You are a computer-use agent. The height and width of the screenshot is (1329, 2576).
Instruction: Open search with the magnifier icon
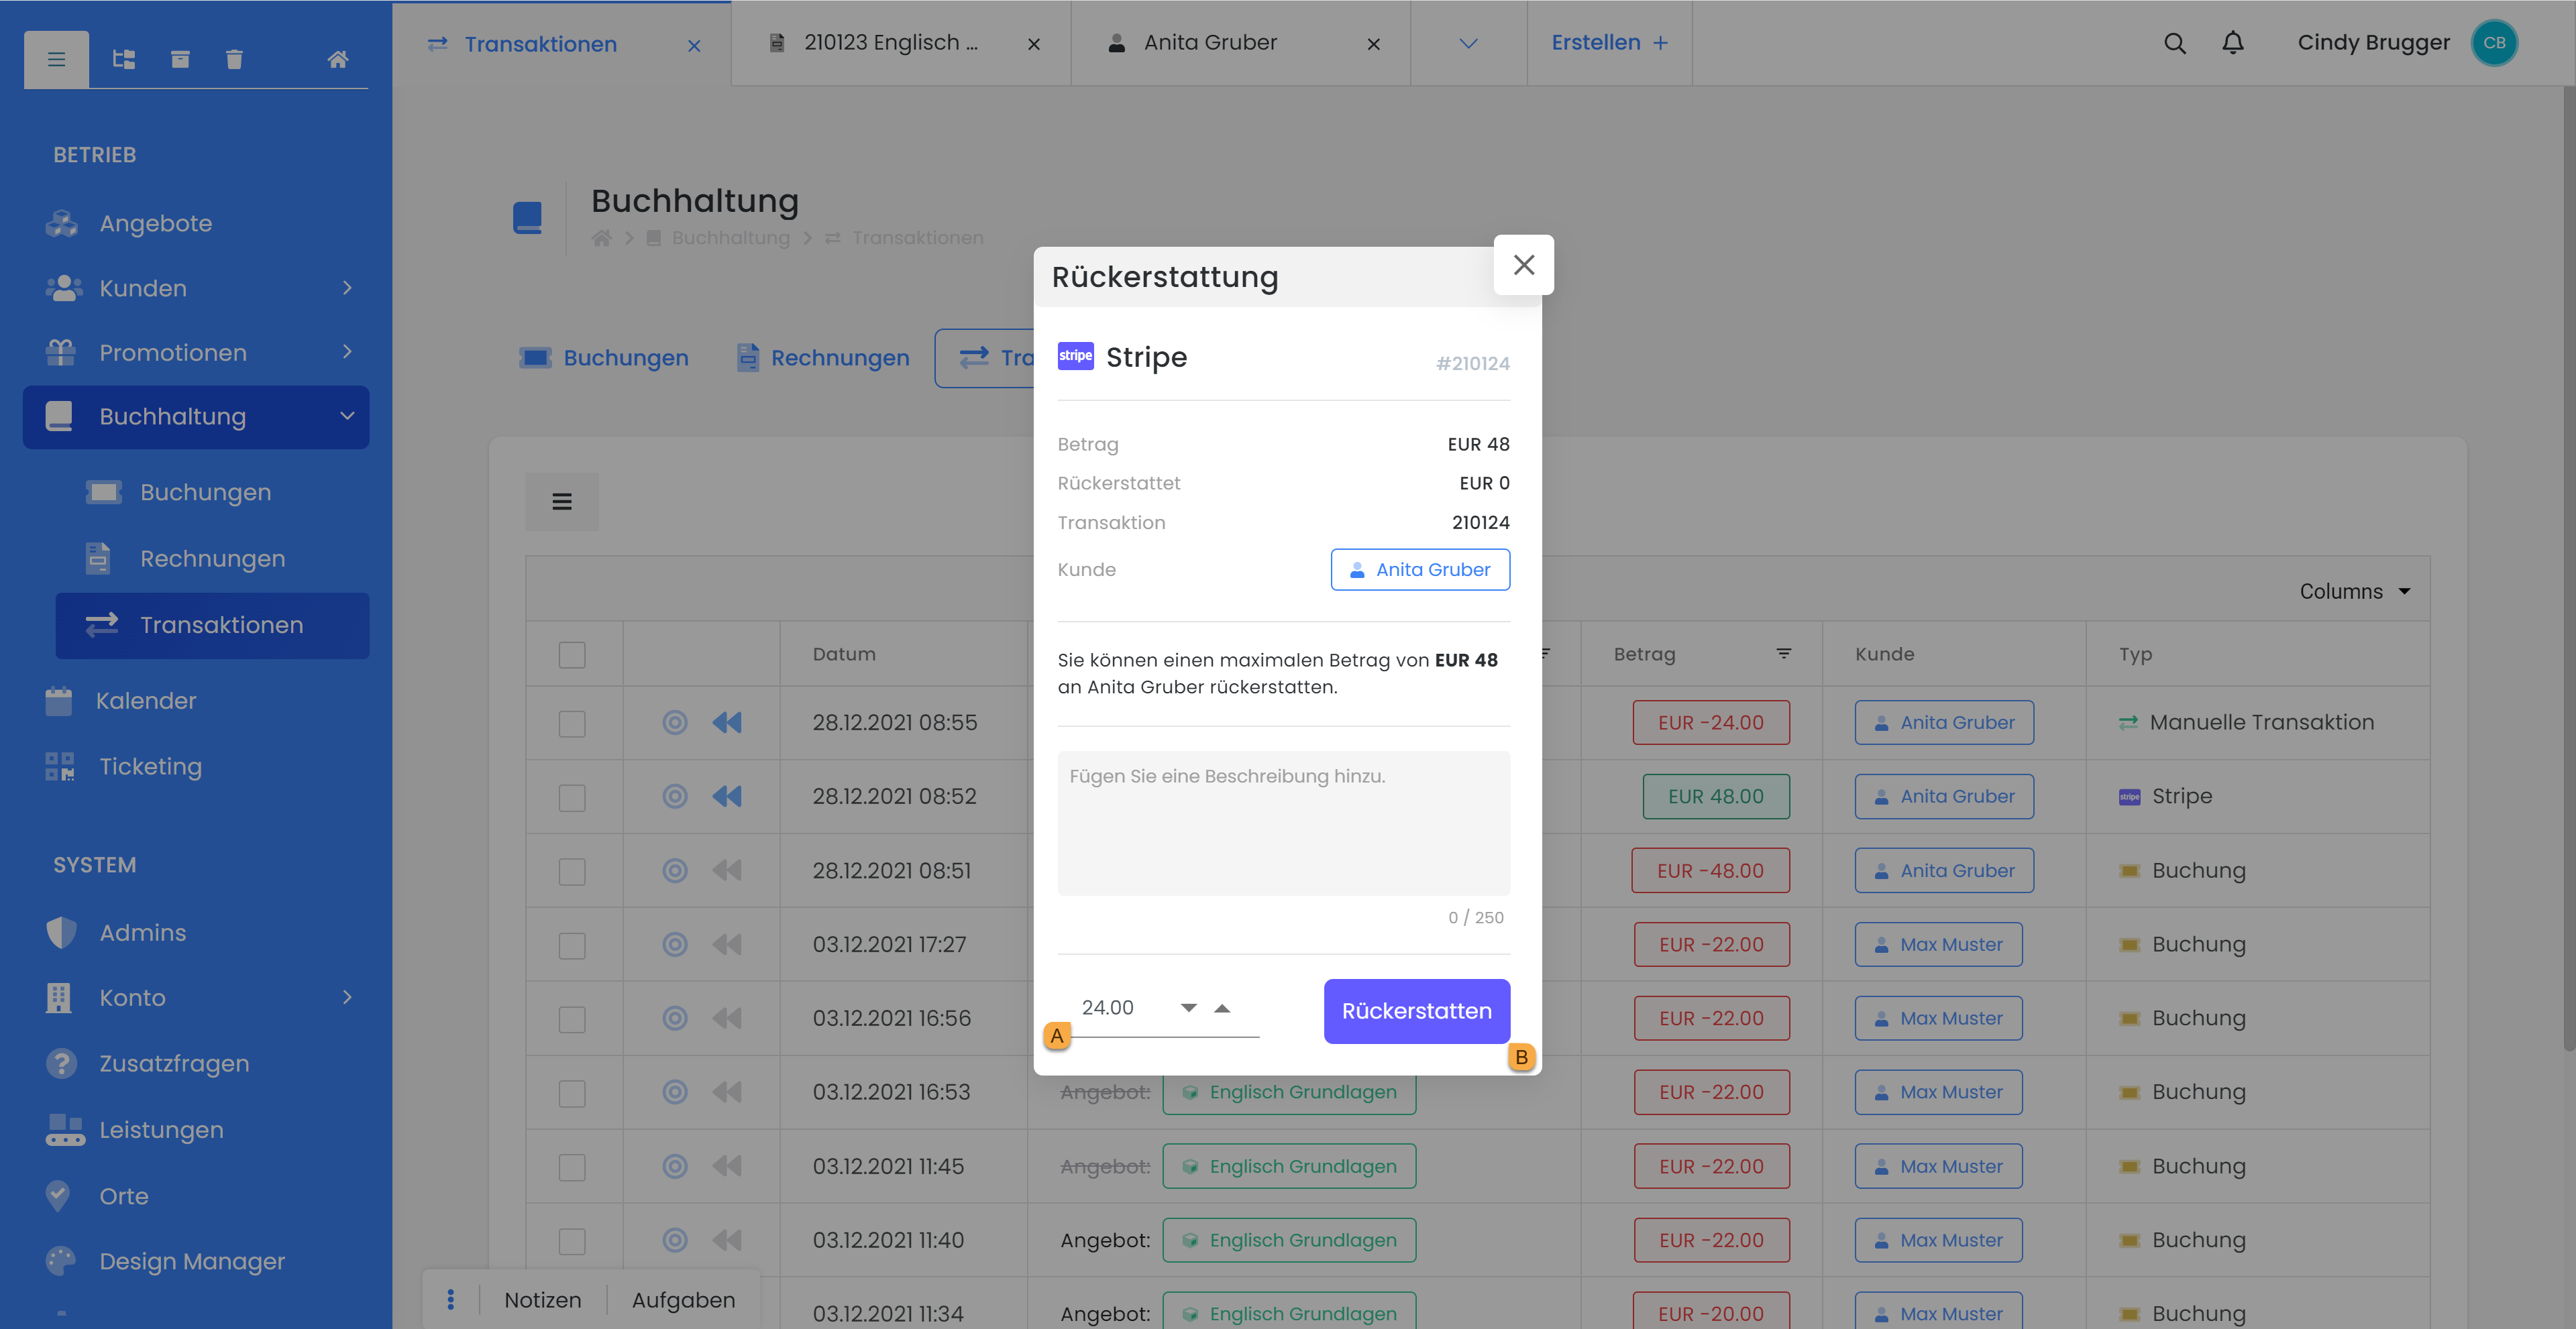point(2174,43)
